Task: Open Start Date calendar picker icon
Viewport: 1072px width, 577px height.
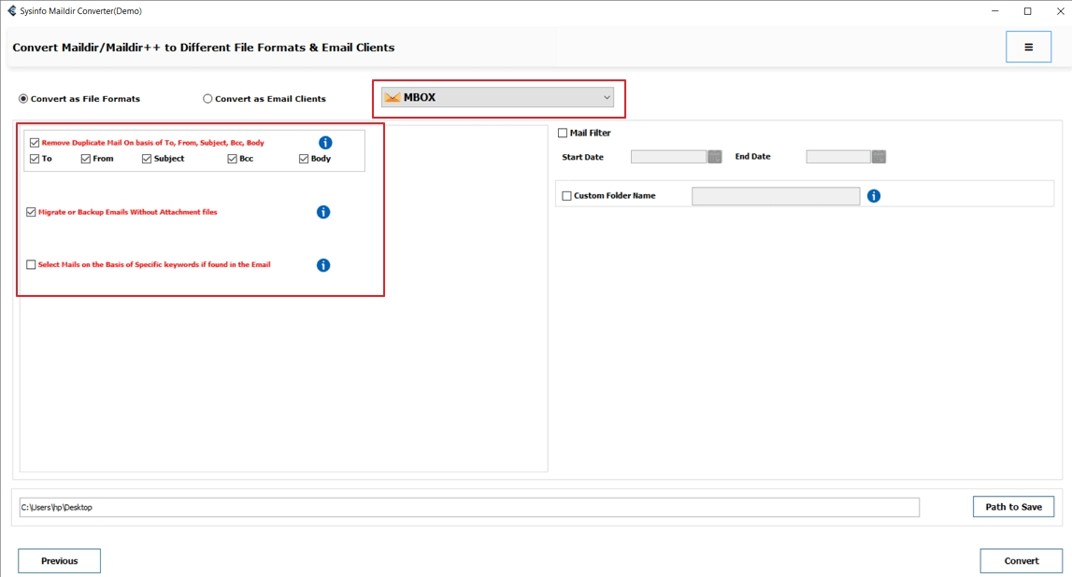Action: click(714, 157)
